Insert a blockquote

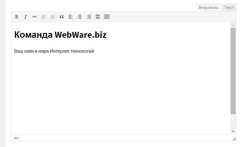click(x=62, y=17)
